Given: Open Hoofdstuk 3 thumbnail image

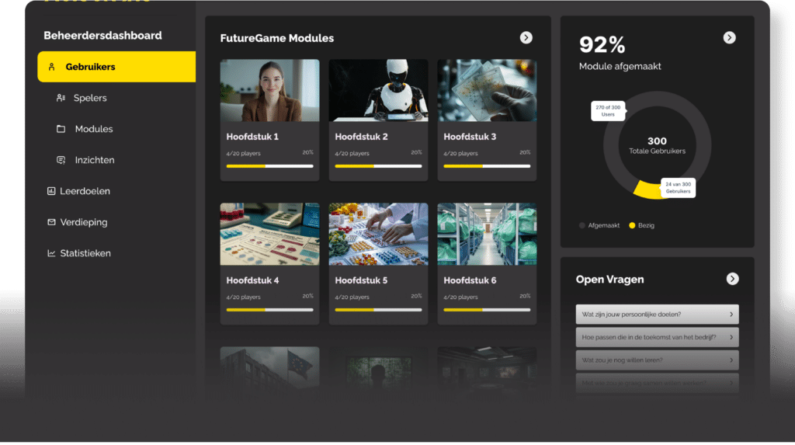Looking at the screenshot, I should [487, 90].
